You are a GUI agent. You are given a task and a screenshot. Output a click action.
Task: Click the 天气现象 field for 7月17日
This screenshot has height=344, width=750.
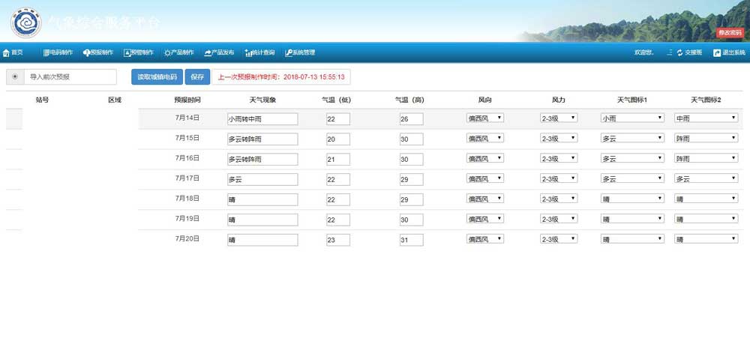(x=262, y=179)
